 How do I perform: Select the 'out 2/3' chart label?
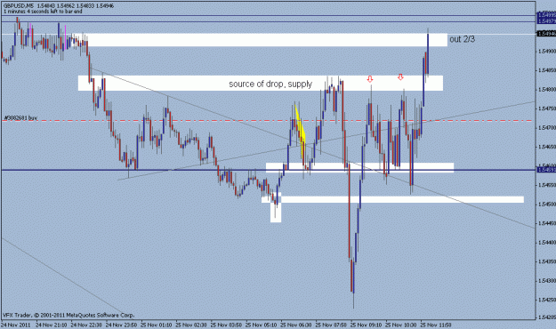click(x=462, y=39)
